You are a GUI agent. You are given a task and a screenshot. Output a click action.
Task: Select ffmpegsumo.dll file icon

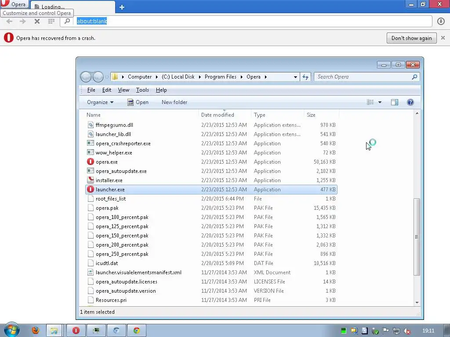91,125
